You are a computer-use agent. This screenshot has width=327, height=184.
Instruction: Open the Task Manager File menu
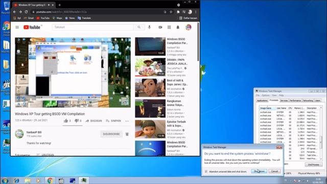pyautogui.click(x=258, y=96)
